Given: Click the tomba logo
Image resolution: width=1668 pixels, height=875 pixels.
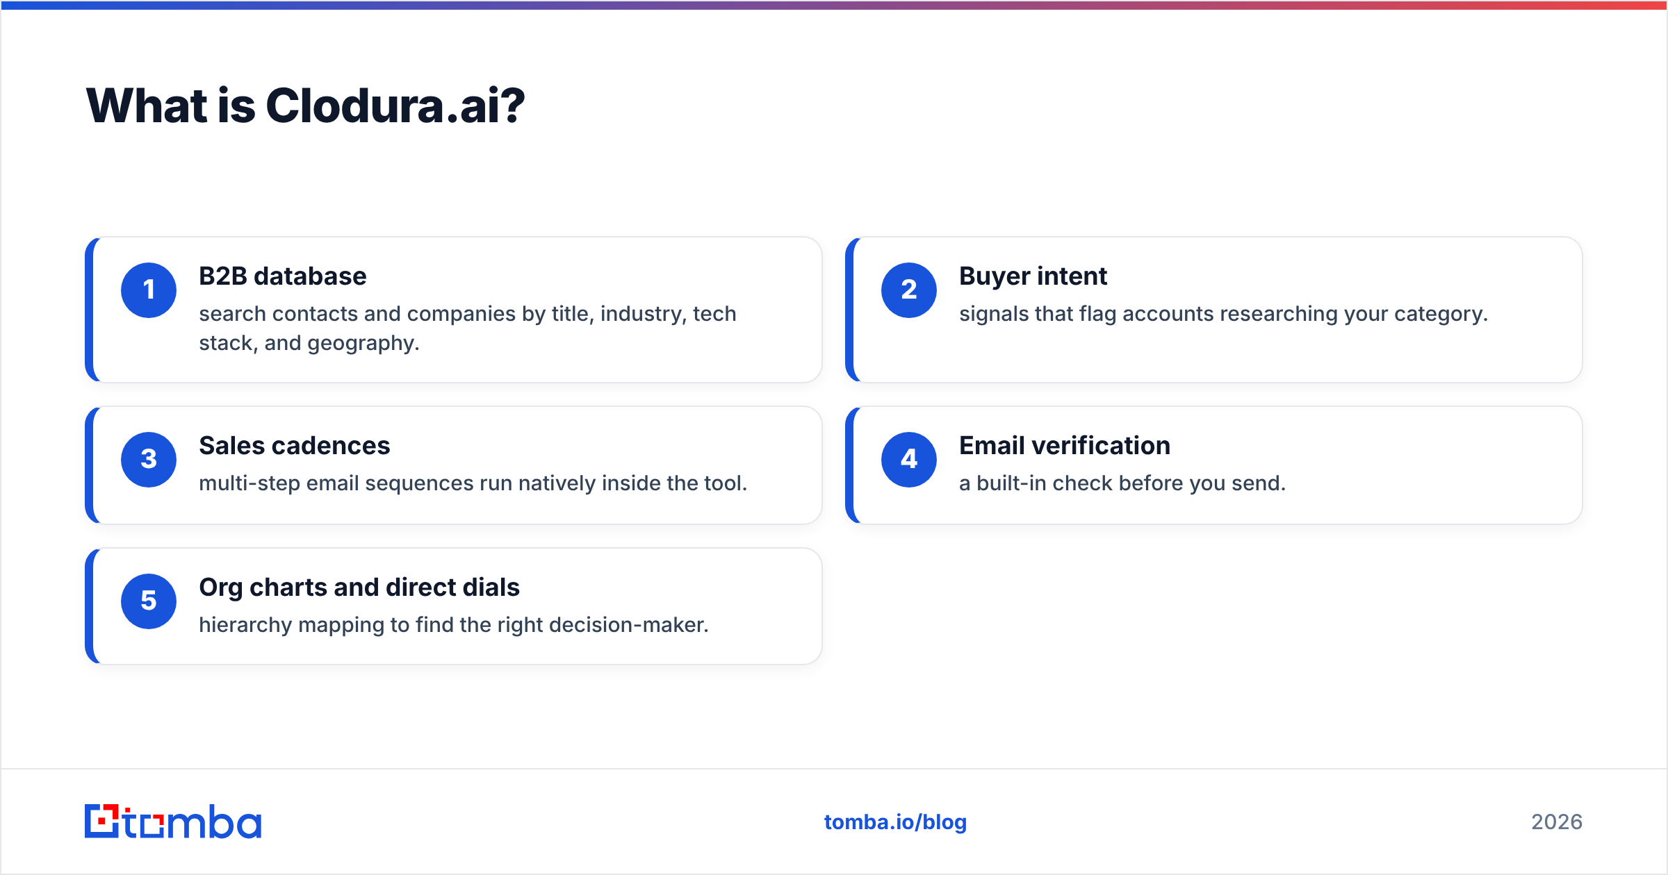Looking at the screenshot, I should 173,822.
